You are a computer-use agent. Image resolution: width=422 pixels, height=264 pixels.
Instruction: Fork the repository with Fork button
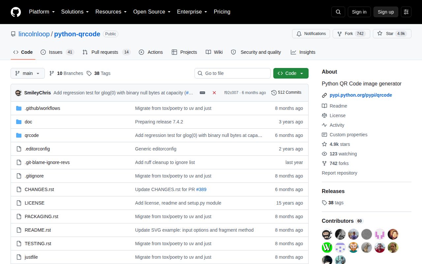351,34
